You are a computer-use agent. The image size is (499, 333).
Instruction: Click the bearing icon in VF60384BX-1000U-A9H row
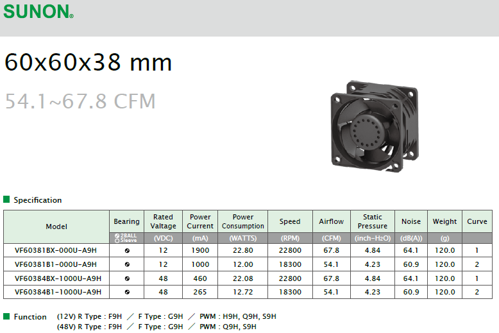pos(127,278)
